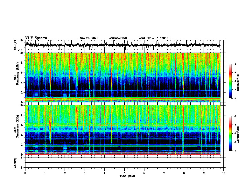Image resolution: width=252 pixels, height=194 pixels.
Task: Click inside the ch.2 spectrogram panel
Action: pyautogui.click(x=122, y=130)
